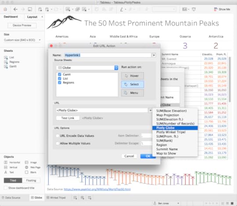Click the Name input field
This screenshot has width=237, height=206.
(x=108, y=55)
